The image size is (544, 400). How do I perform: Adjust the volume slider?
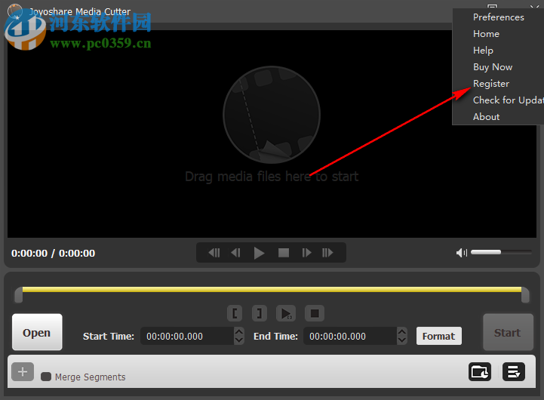tap(501, 252)
